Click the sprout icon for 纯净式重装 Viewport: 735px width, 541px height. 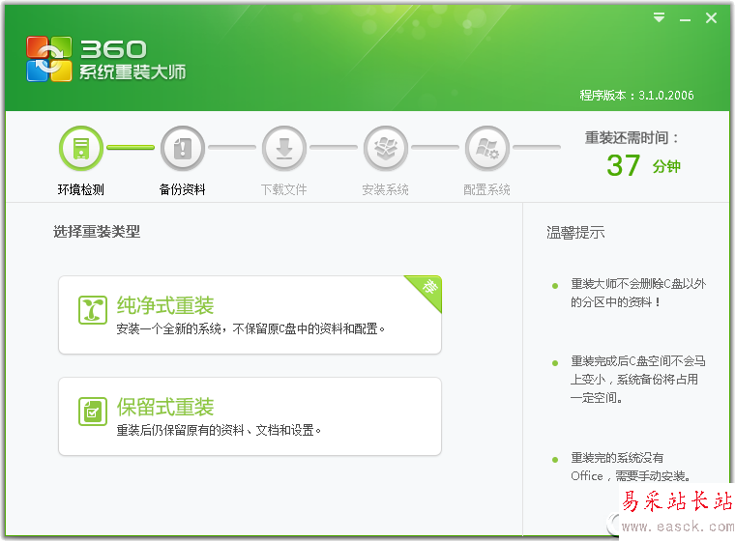[93, 309]
